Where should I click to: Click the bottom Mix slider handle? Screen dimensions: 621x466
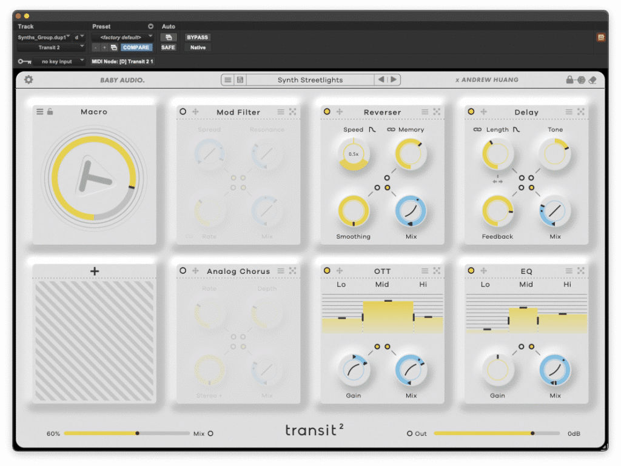tap(138, 433)
